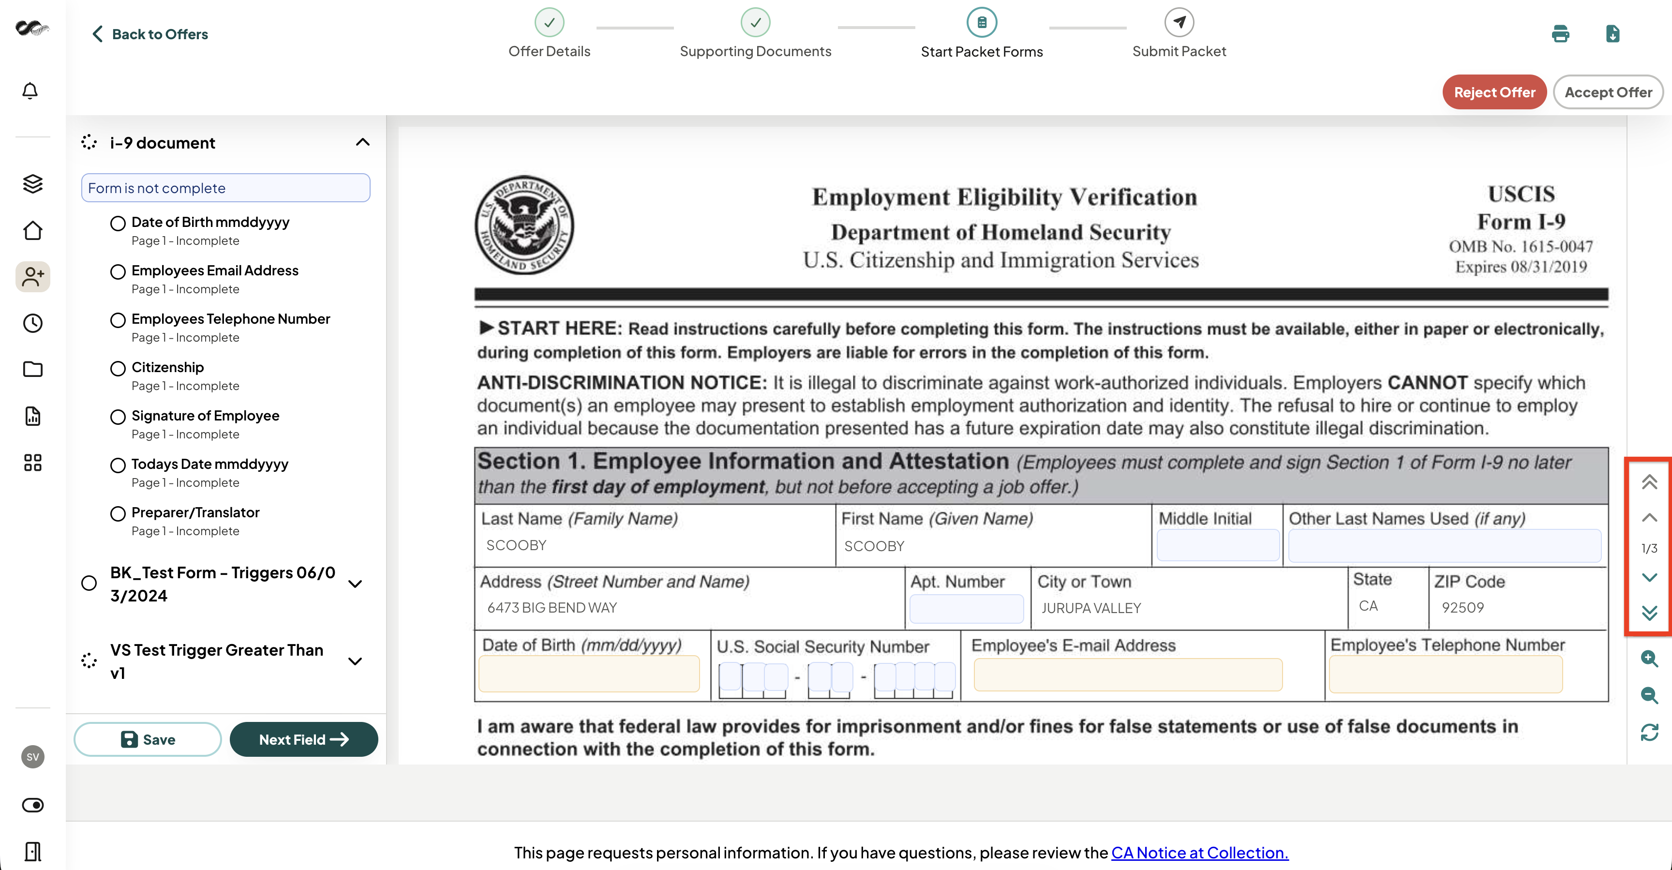The height and width of the screenshot is (870, 1672).
Task: Select BK_Test Form radio circle
Action: (89, 583)
